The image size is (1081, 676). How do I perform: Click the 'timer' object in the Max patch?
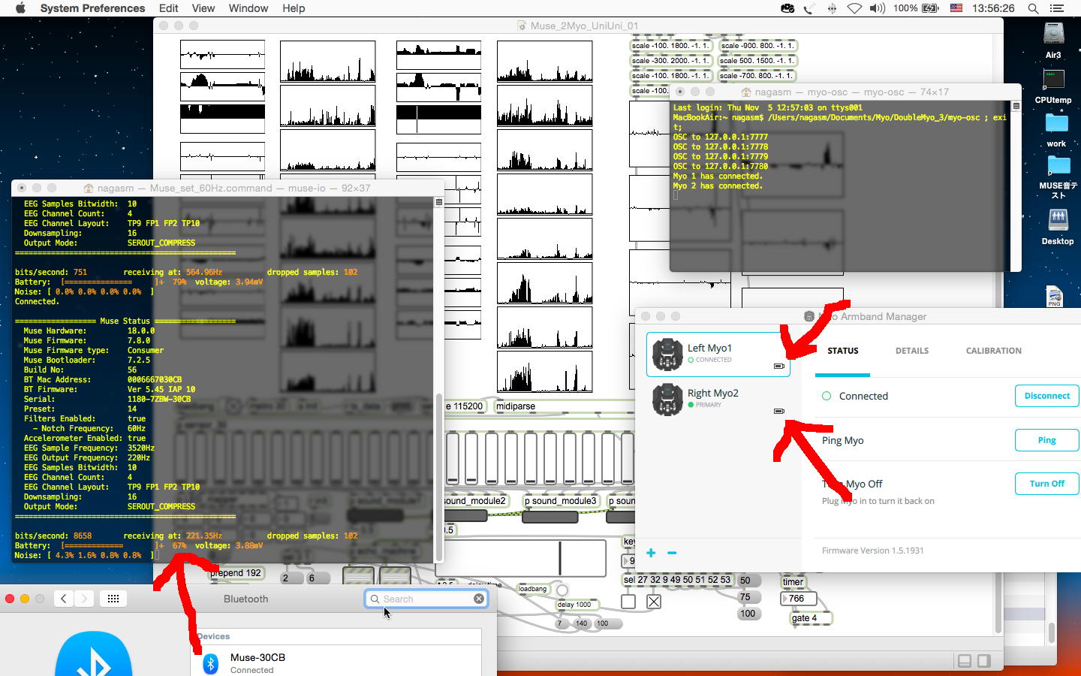click(x=793, y=582)
